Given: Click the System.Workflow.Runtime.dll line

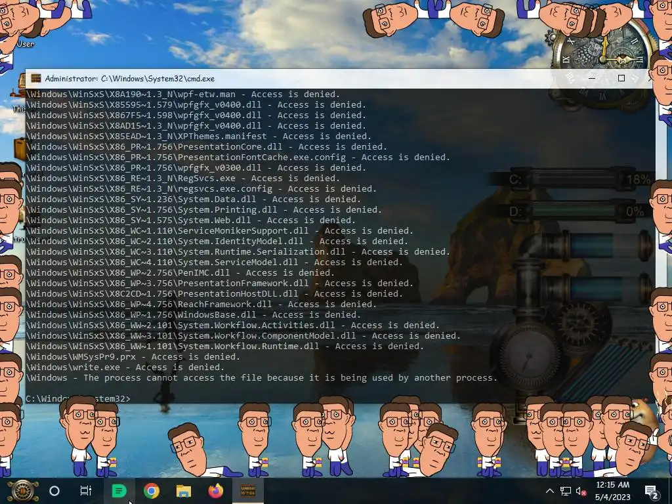Looking at the screenshot, I should 225,346.
